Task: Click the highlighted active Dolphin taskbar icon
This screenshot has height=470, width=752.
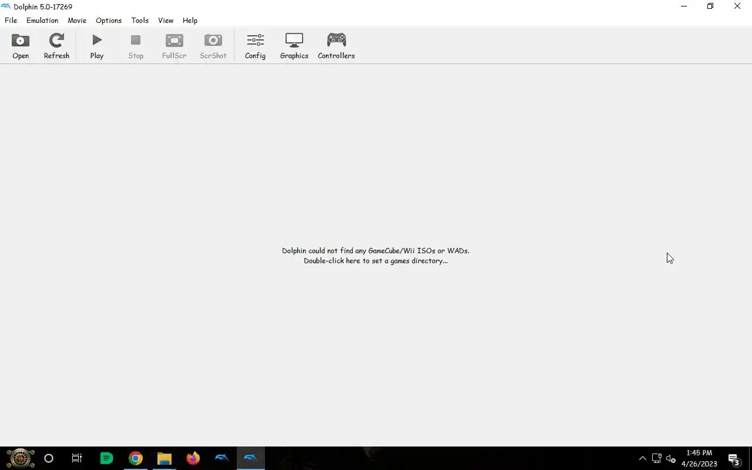Action: pos(250,458)
